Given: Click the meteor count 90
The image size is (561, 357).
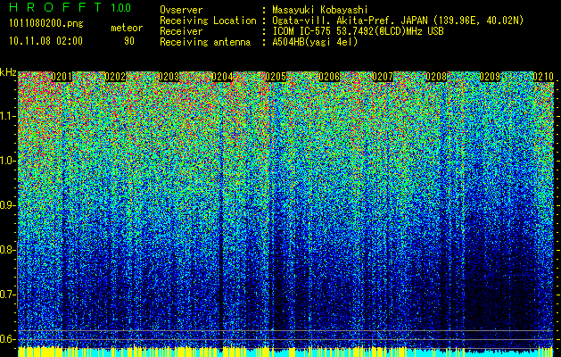Looking at the screenshot, I should tap(129, 41).
